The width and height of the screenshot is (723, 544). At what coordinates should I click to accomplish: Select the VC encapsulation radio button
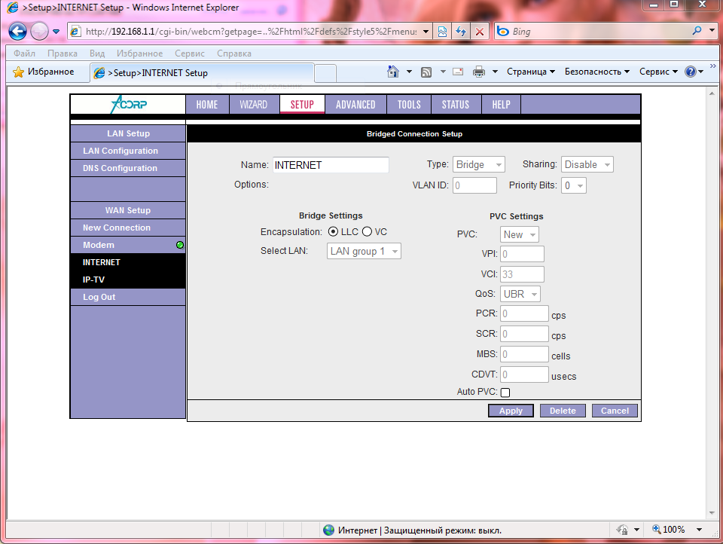click(x=368, y=231)
